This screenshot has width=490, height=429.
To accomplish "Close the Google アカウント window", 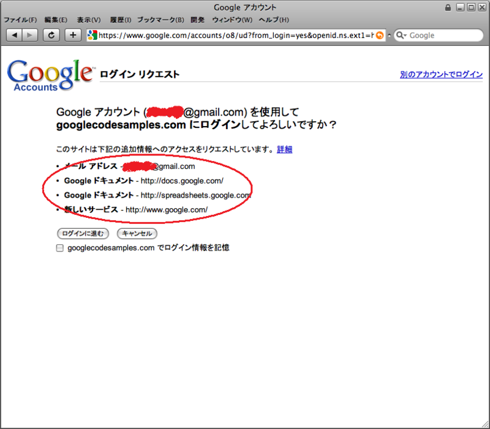I will coord(482,7).
